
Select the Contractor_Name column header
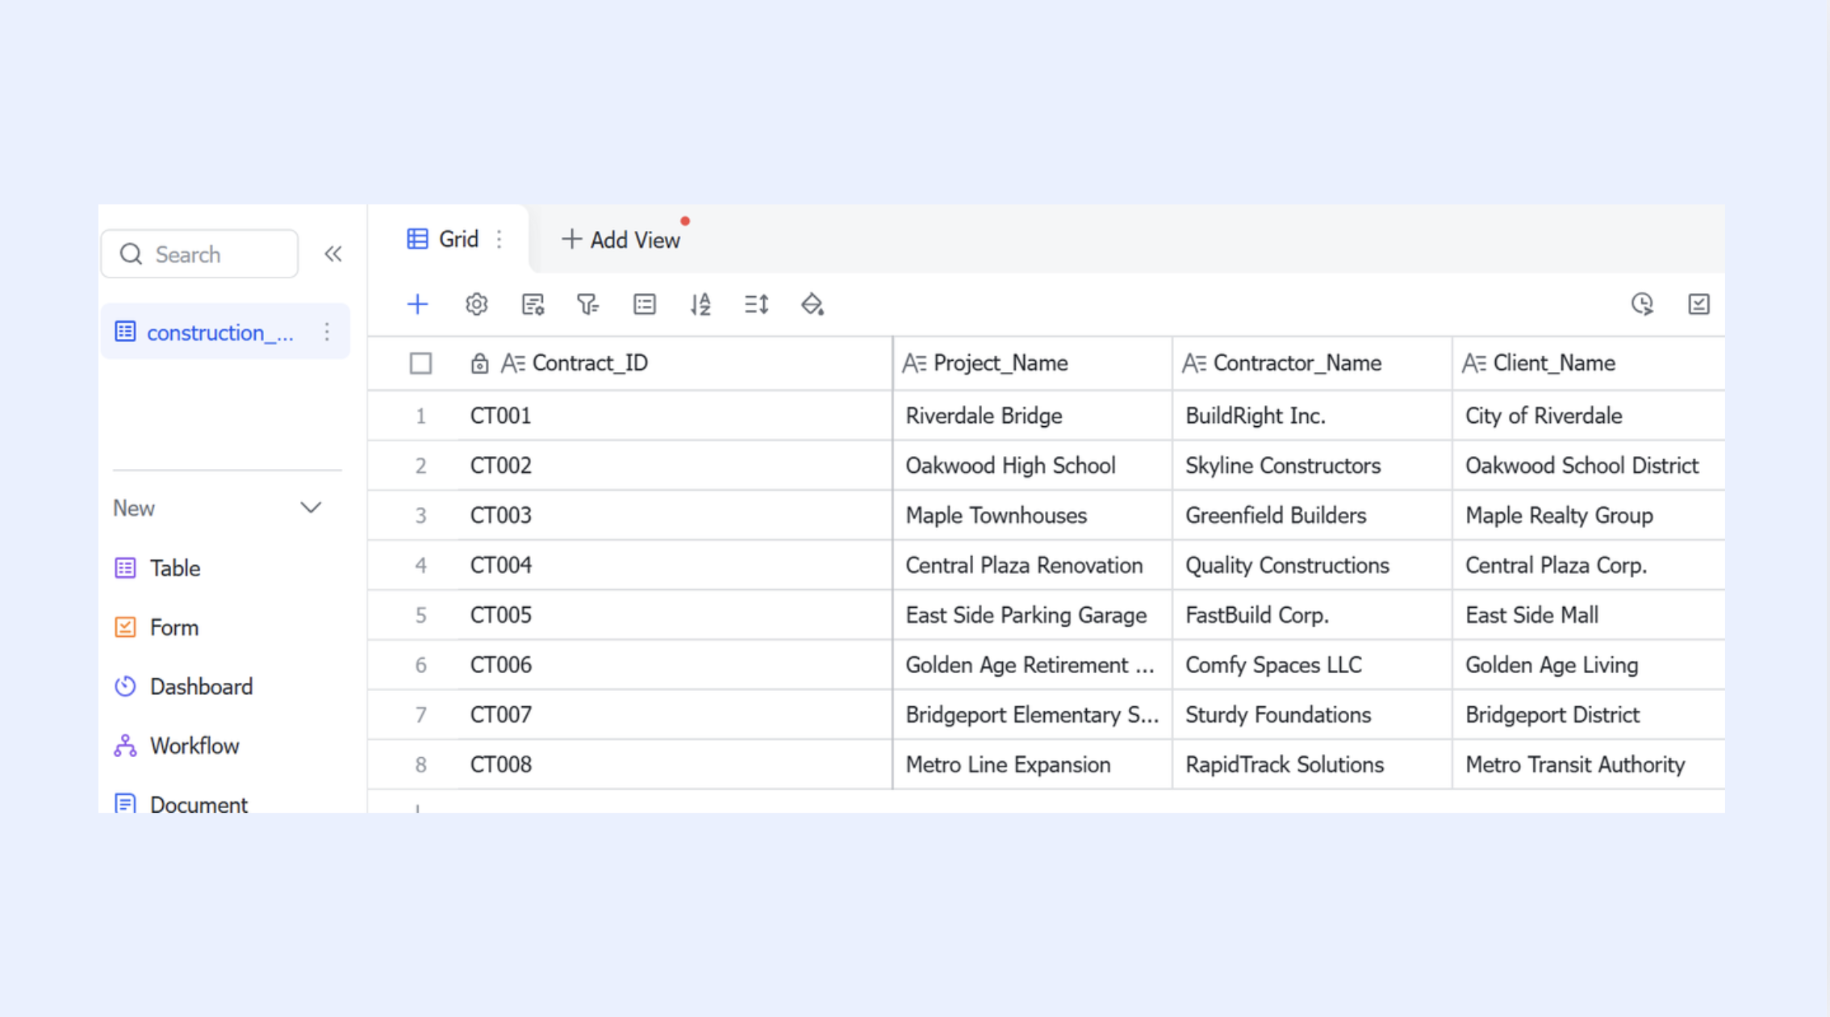click(x=1312, y=363)
